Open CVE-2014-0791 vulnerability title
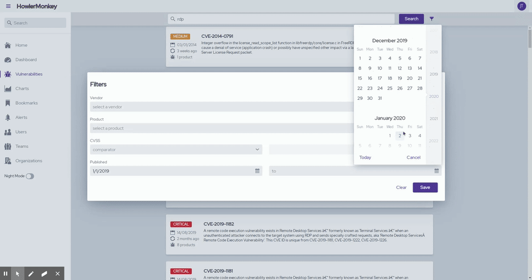Viewport: 532px width, 280px height. tap(217, 36)
